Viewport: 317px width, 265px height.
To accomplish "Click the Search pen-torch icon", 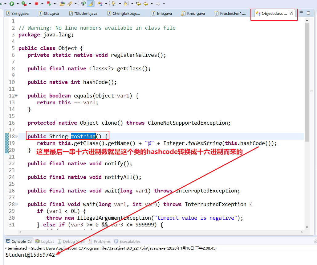I will 70,4.
